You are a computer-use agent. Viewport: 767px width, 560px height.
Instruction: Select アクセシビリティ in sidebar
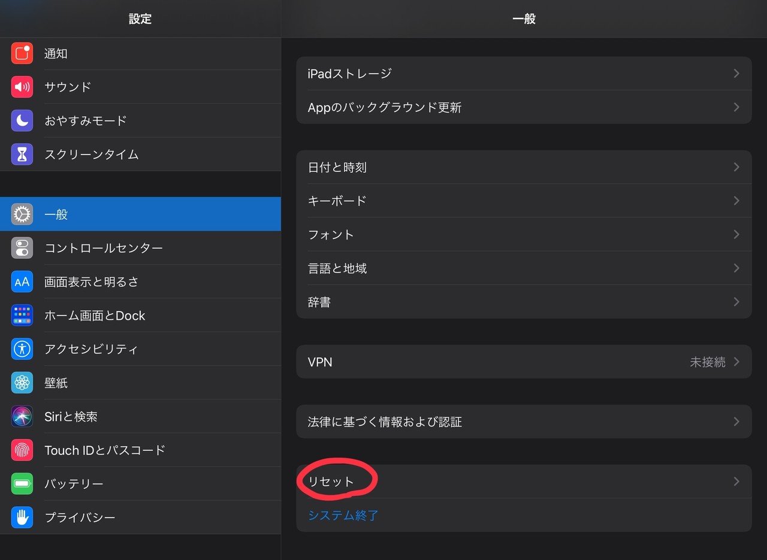(140, 349)
